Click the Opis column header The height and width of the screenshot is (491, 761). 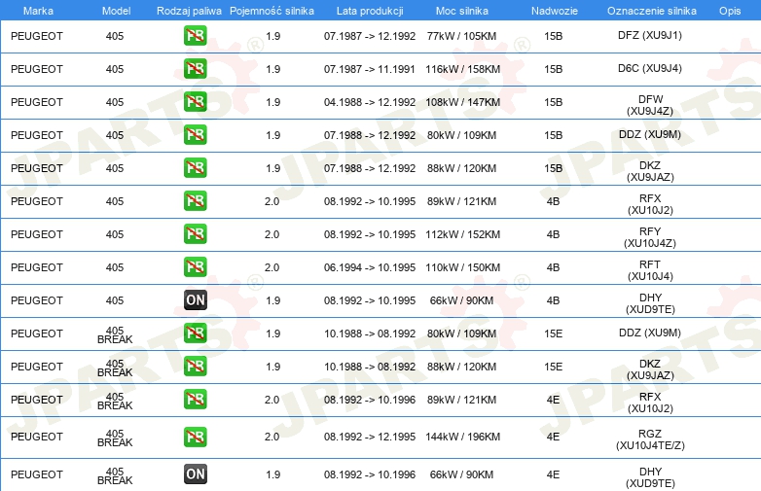pos(730,11)
